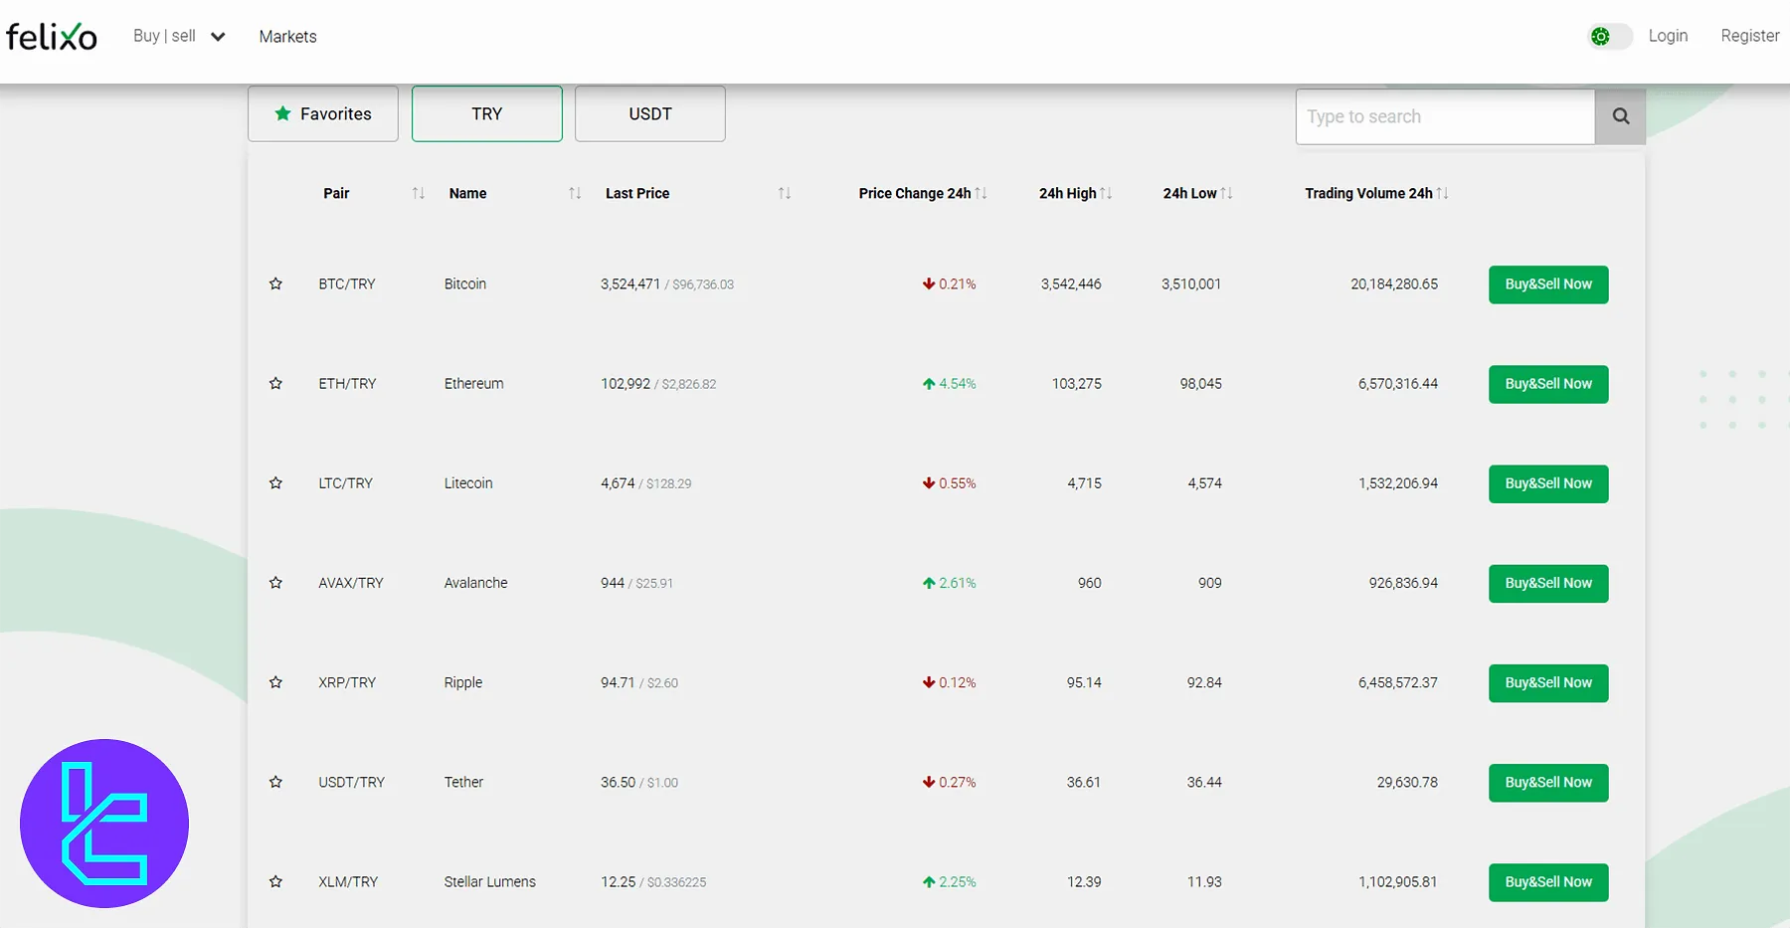This screenshot has height=928, width=1790.
Task: Select the AVAX/TRY pair text
Action: (351, 583)
